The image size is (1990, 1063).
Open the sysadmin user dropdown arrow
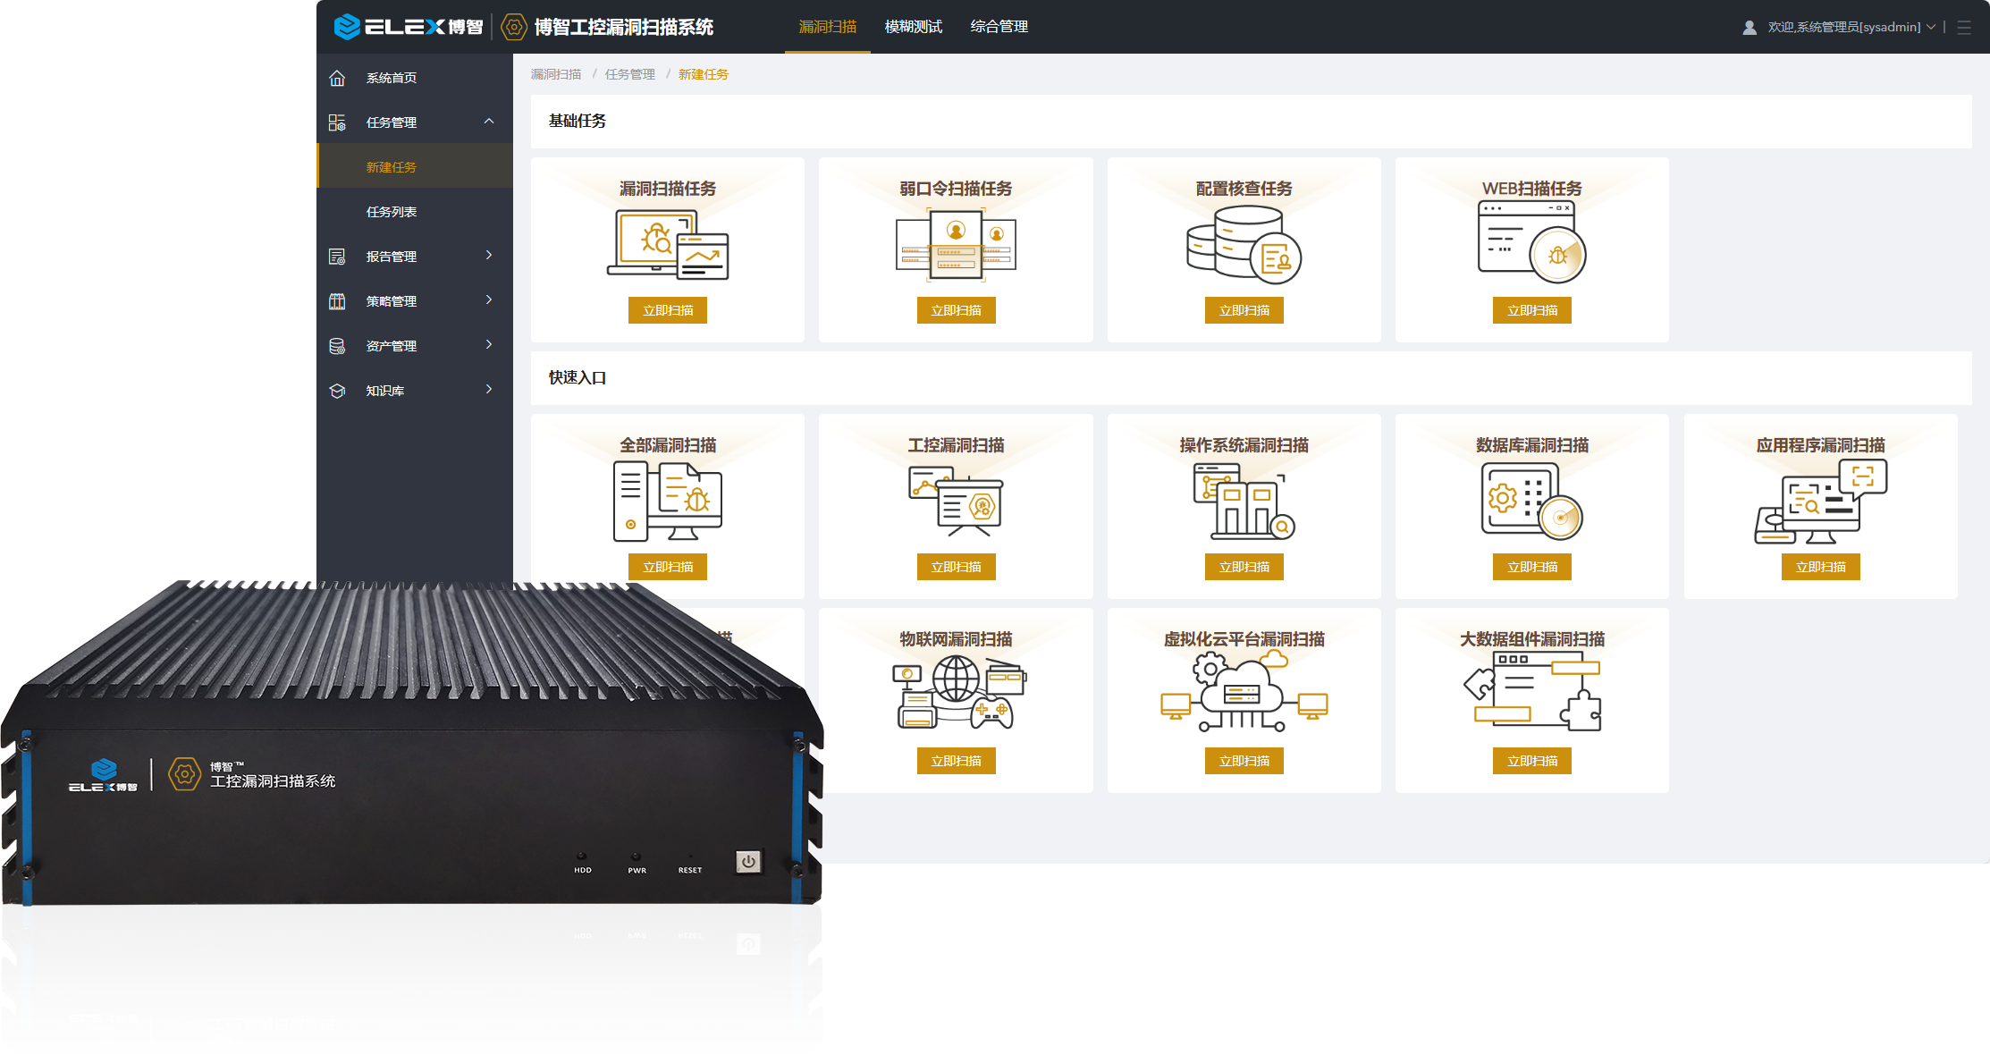coord(1931,28)
